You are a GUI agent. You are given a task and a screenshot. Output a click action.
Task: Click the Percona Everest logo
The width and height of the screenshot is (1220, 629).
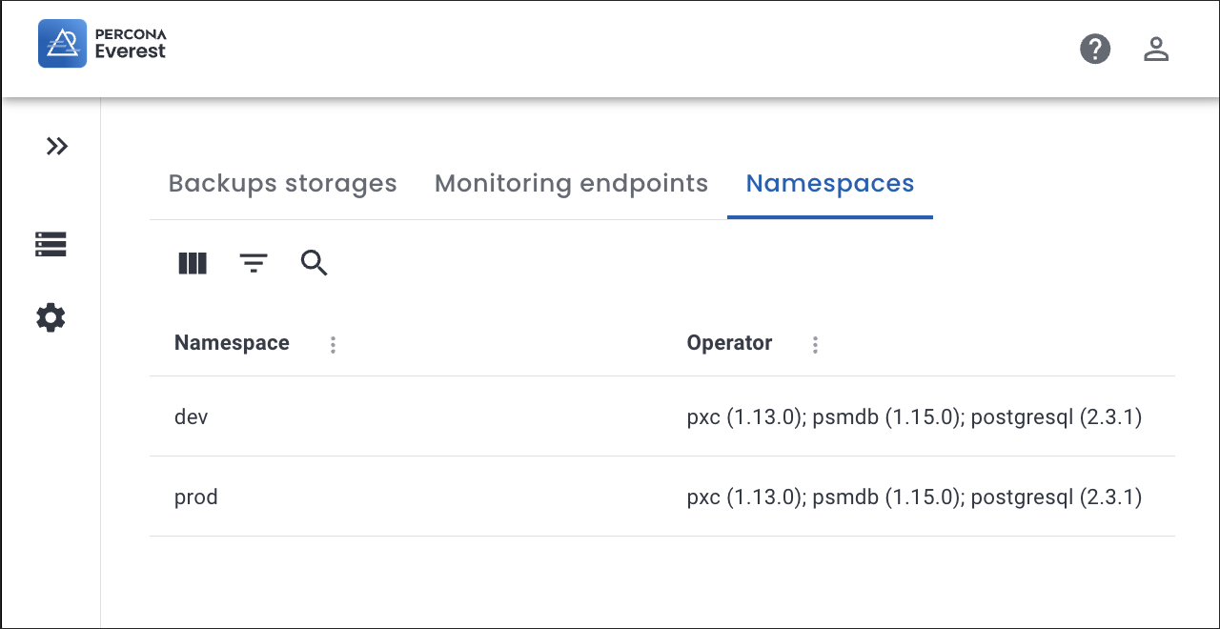[102, 44]
